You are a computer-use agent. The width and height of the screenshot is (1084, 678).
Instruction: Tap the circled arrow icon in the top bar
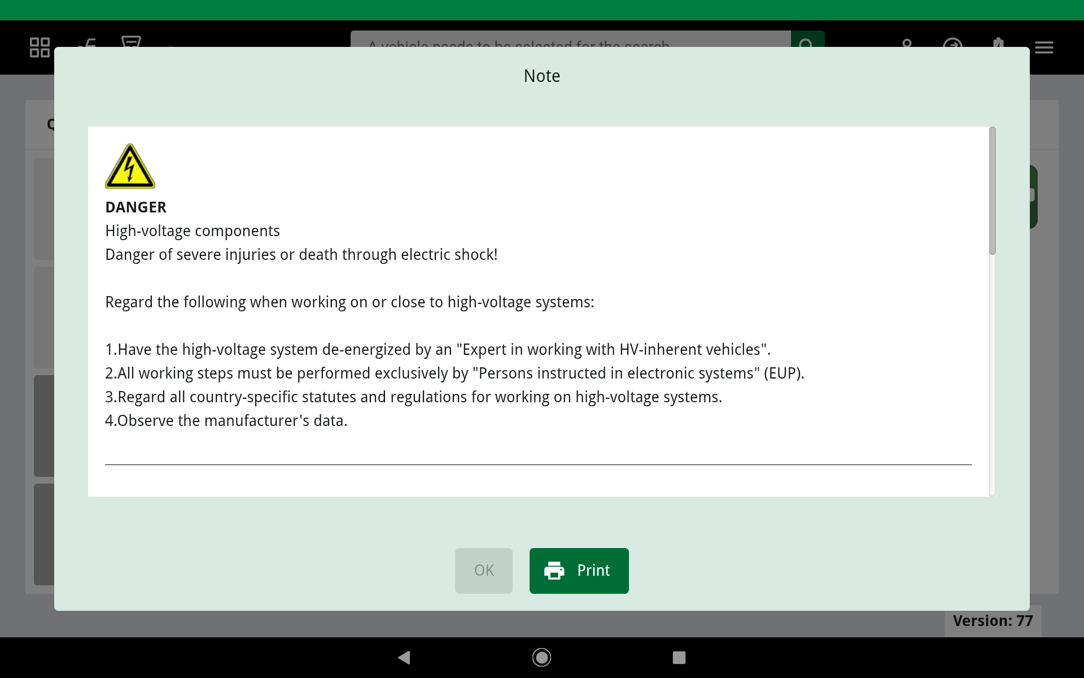point(952,42)
